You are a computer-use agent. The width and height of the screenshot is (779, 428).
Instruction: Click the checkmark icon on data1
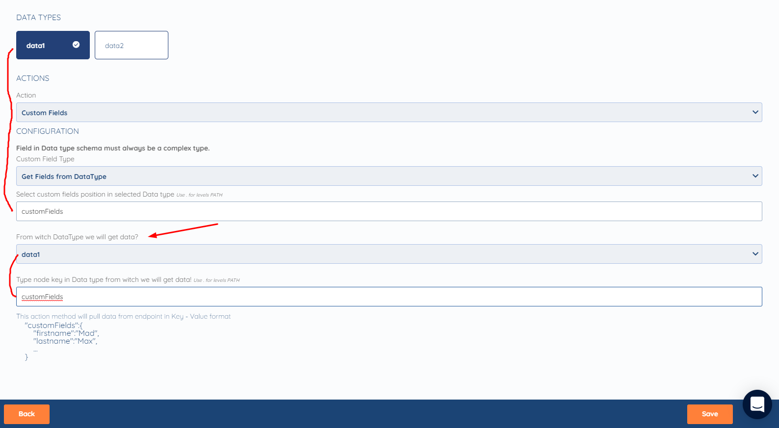tap(76, 45)
